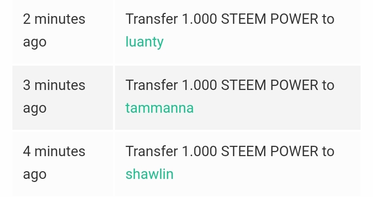373x197 pixels.
Task: Click the word "ago" under 4 minutes
Action: 35,175
